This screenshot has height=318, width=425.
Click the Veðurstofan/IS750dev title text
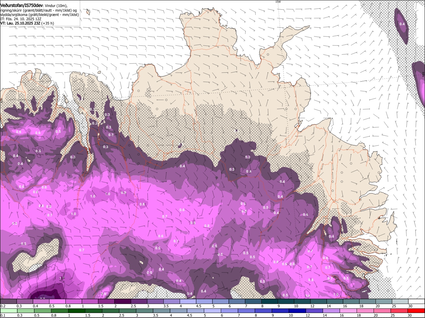(x=22, y=5)
